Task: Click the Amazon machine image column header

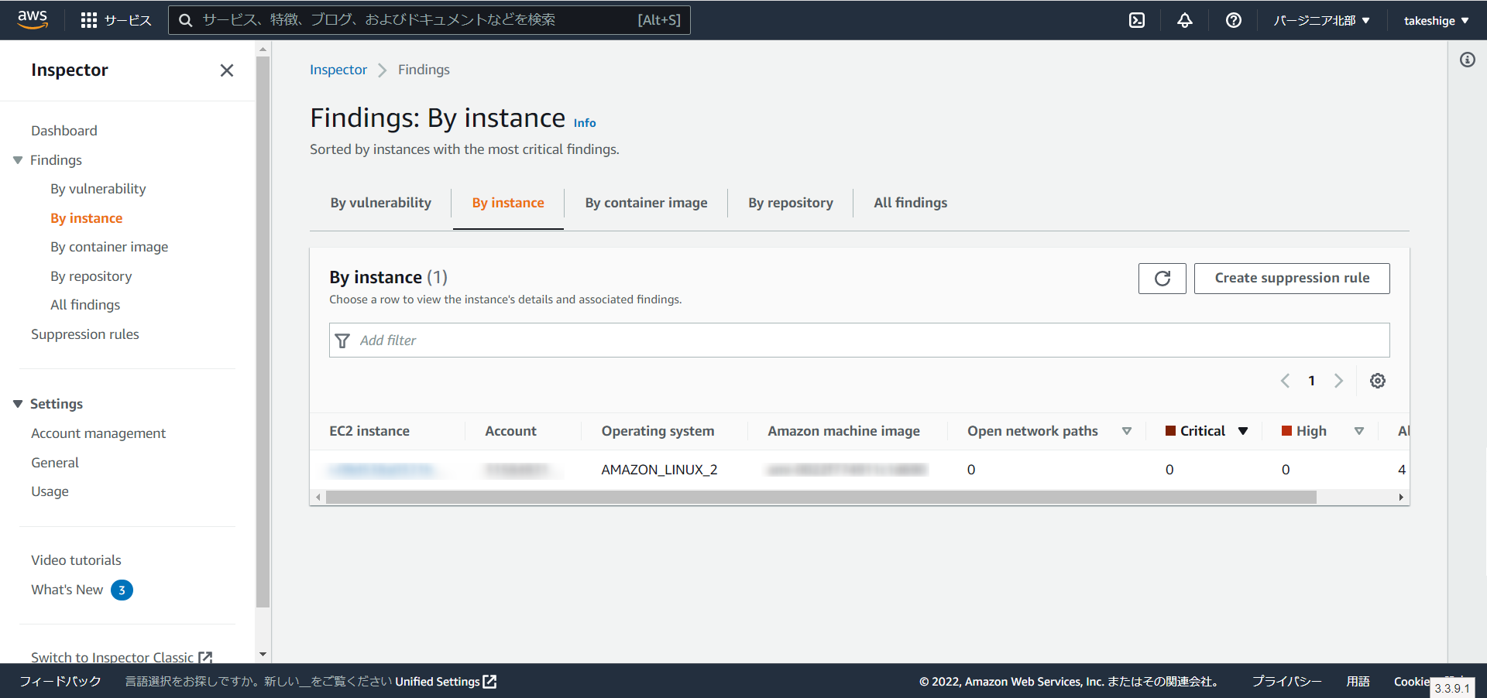Action: (x=843, y=431)
